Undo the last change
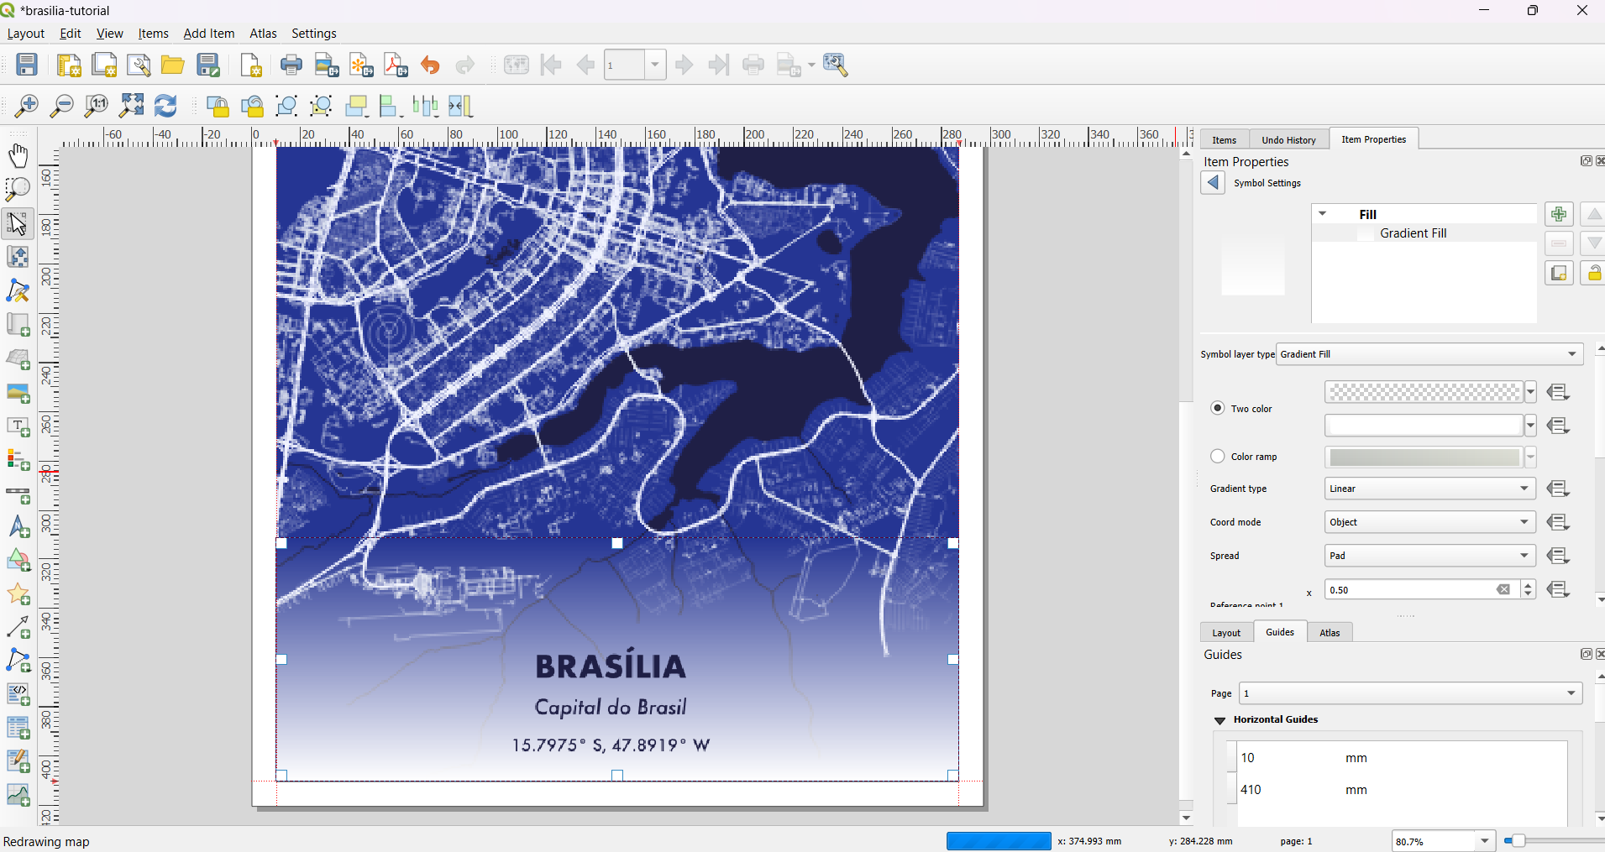Screen dimensions: 1605x852 430,65
